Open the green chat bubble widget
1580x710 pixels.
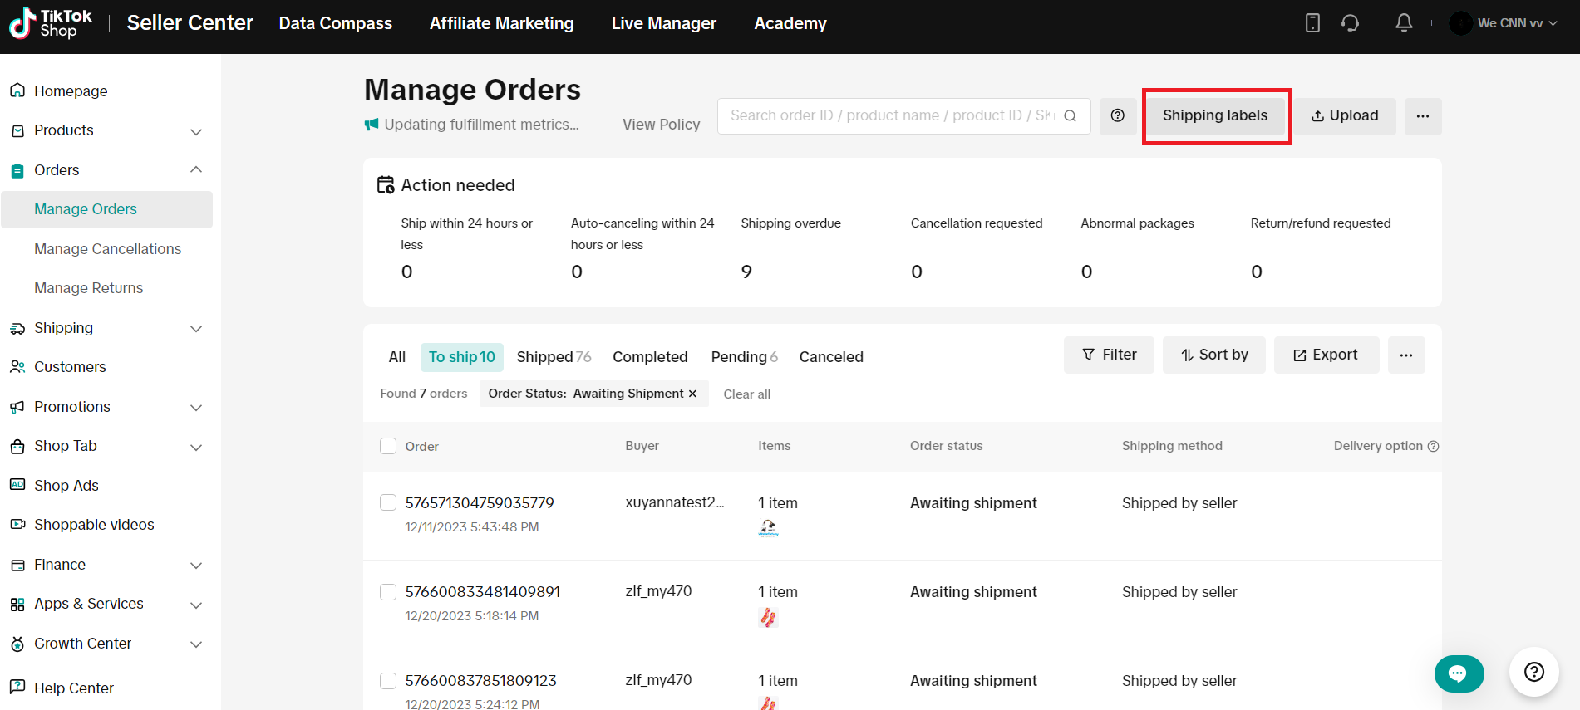(x=1458, y=673)
